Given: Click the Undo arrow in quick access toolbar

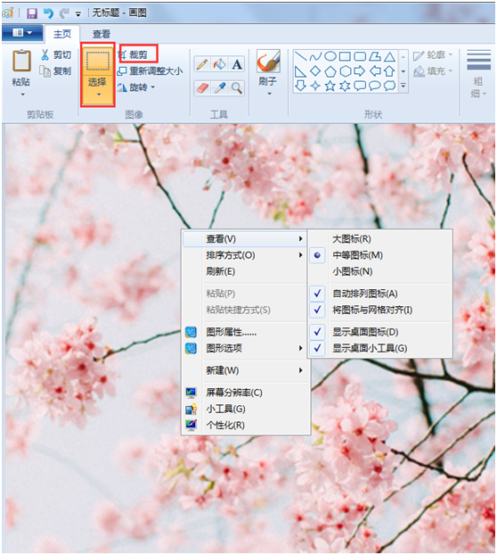Looking at the screenshot, I should pos(48,13).
